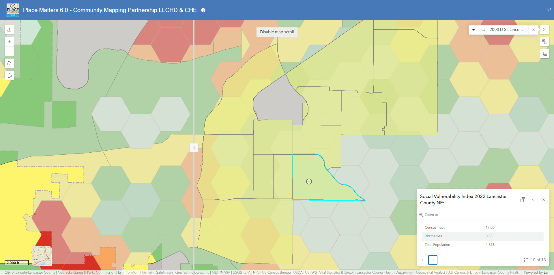This screenshot has width=554, height=275.
Task: Click the search magnifier icon in the search bar
Action: (483, 29)
